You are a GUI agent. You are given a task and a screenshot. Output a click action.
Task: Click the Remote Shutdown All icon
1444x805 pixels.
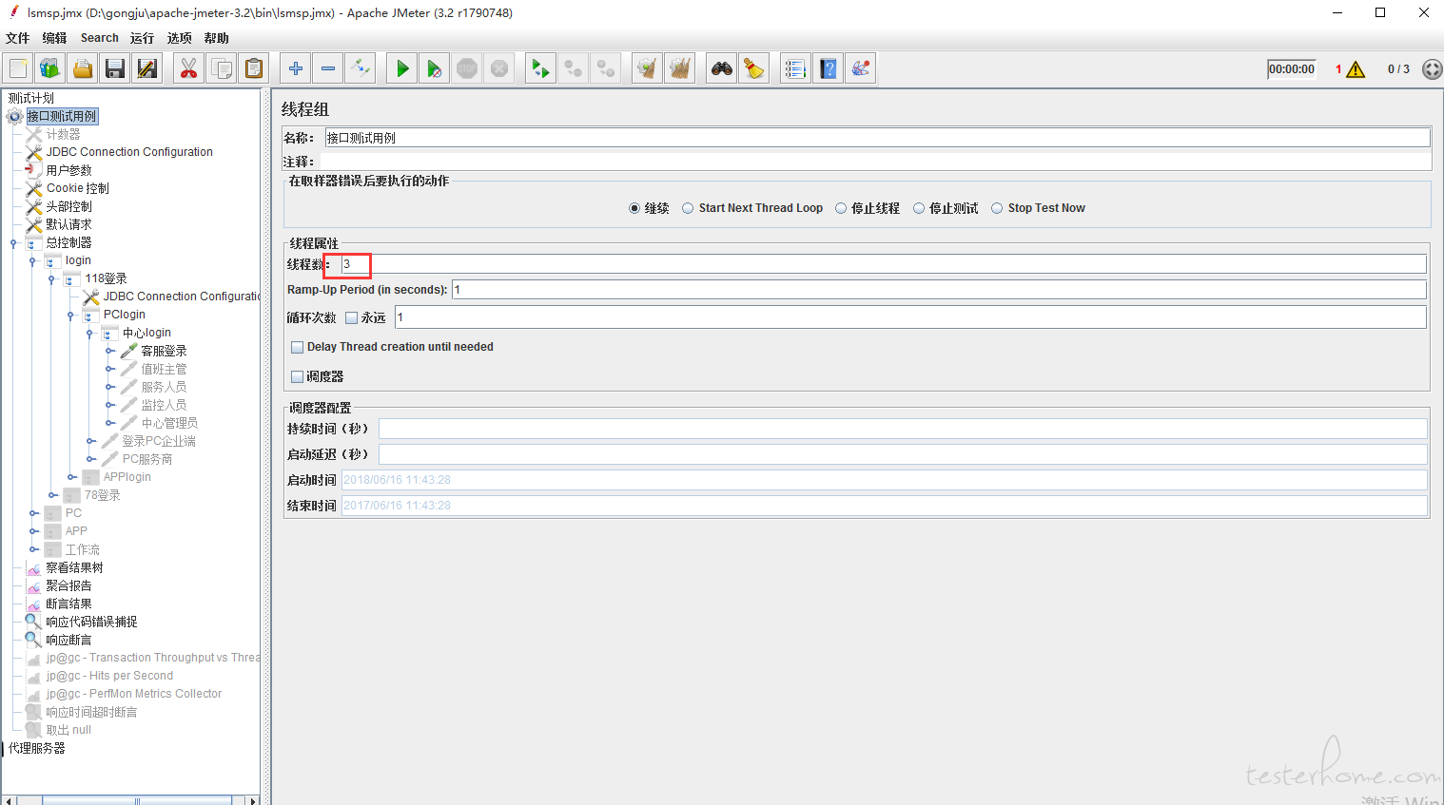pyautogui.click(x=605, y=68)
